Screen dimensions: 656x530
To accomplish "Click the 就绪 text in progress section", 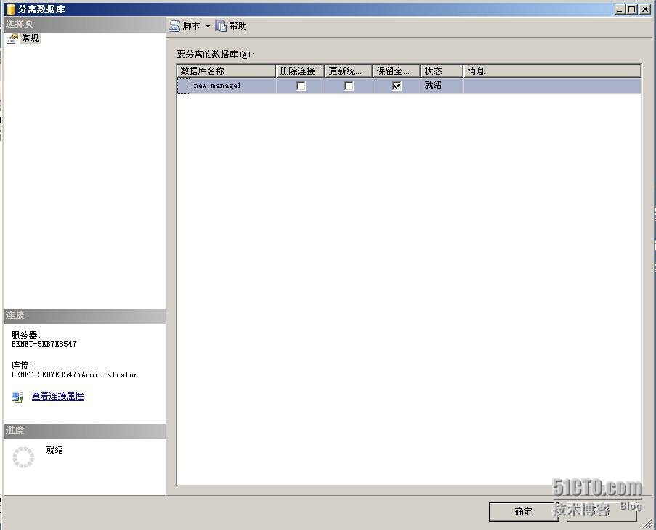I will tap(54, 450).
